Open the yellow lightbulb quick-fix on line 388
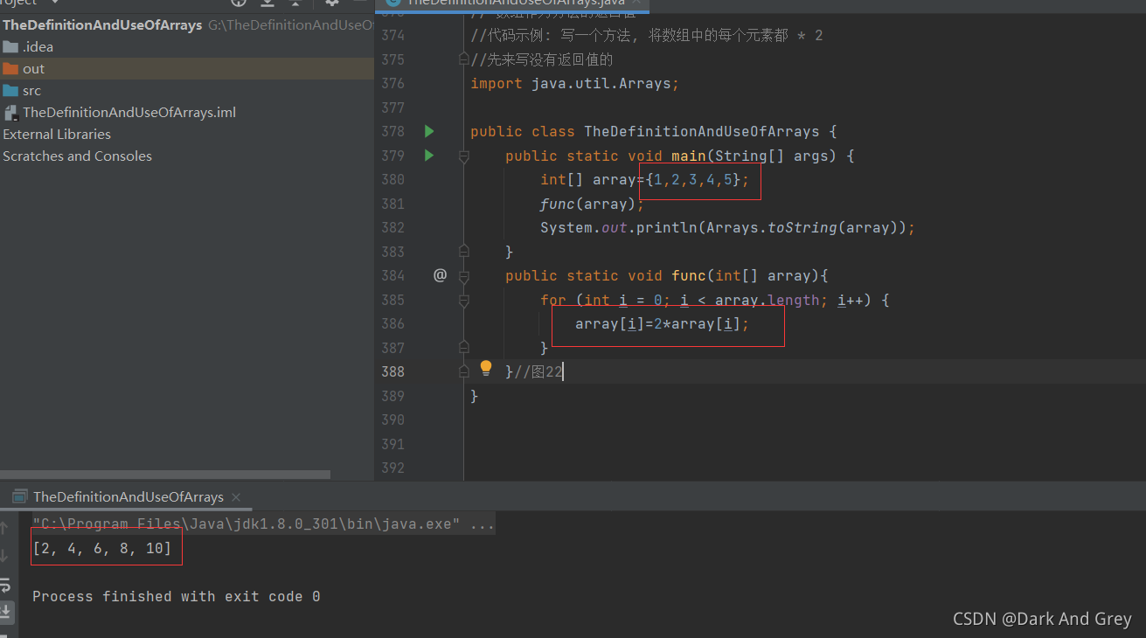The image size is (1146, 638). pos(486,368)
